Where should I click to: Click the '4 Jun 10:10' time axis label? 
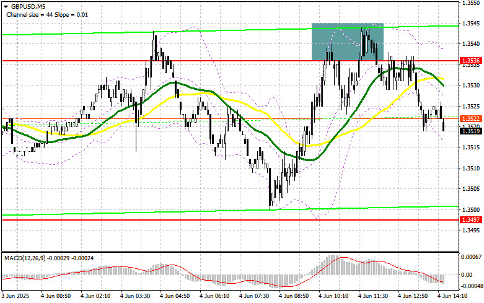coord(333,296)
